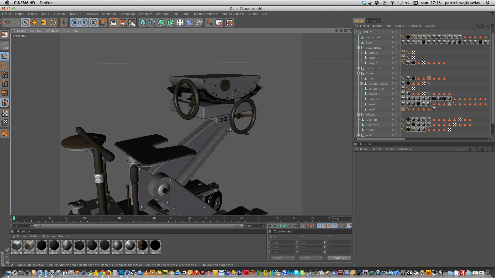Click the deformer icon in toolbar
This screenshot has height=278, width=495.
point(189,23)
